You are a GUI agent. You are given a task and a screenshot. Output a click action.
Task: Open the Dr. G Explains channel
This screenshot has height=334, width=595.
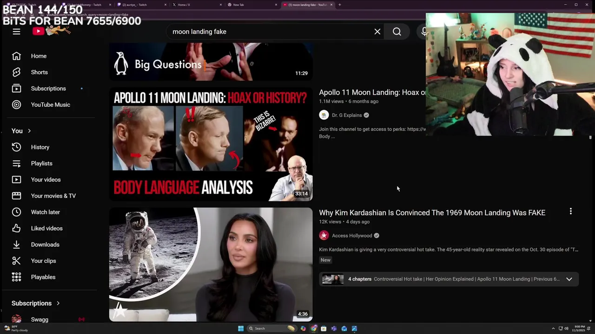click(347, 115)
